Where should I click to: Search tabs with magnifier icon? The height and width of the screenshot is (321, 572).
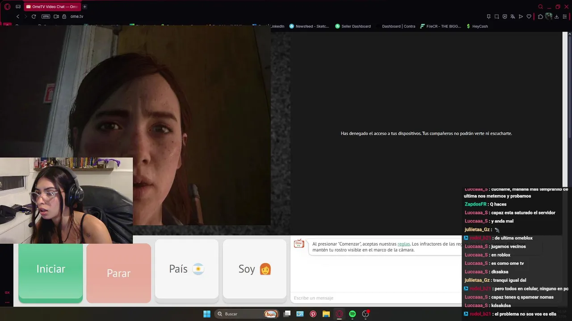point(540,7)
